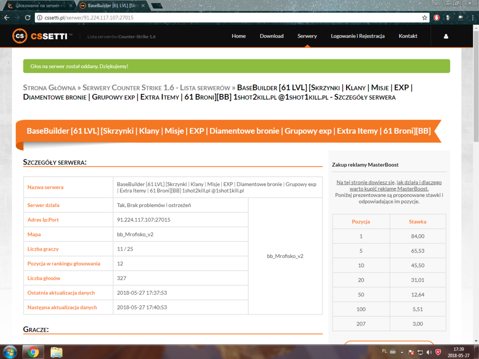Click the red shield antivirus tray icon
This screenshot has width=479, height=359.
pos(438,352)
